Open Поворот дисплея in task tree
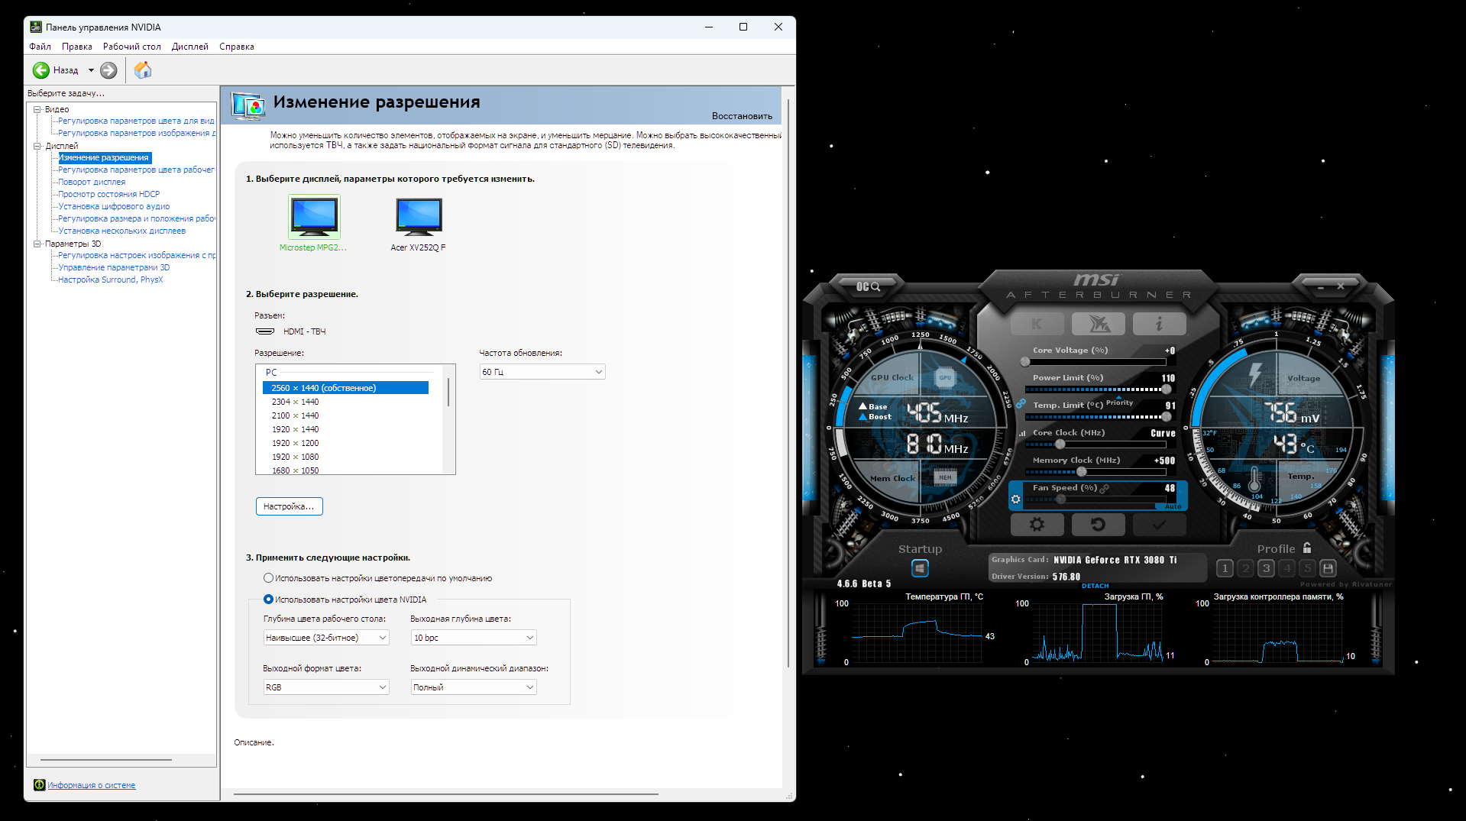The width and height of the screenshot is (1466, 821). [x=92, y=182]
